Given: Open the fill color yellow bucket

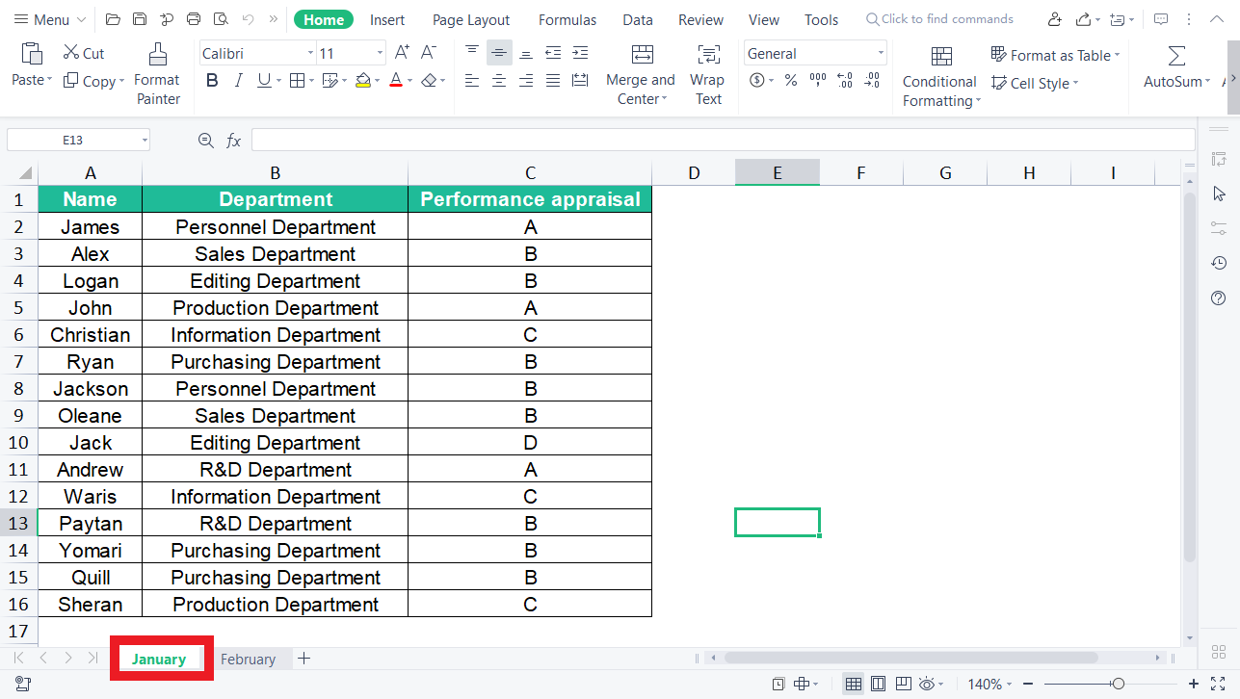Looking at the screenshot, I should click(363, 81).
